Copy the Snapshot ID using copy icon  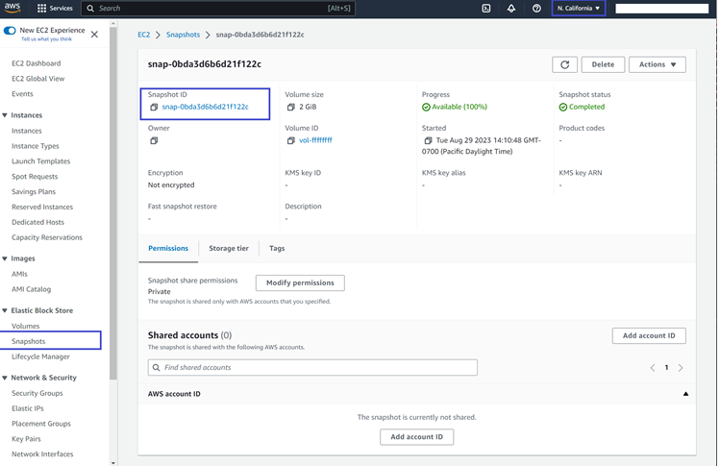point(154,108)
